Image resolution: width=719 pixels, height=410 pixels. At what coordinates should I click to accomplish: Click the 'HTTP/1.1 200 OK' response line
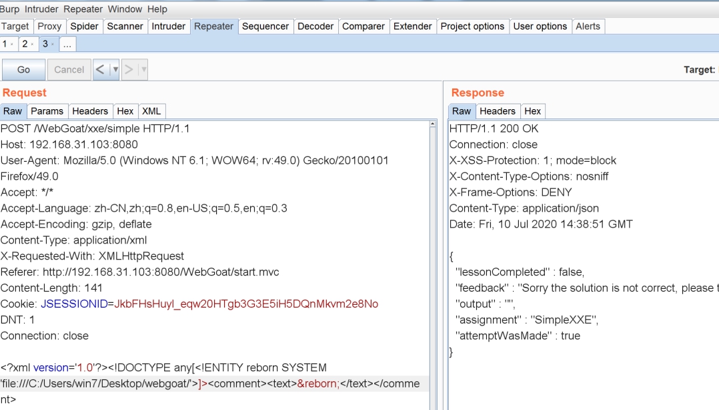494,128
